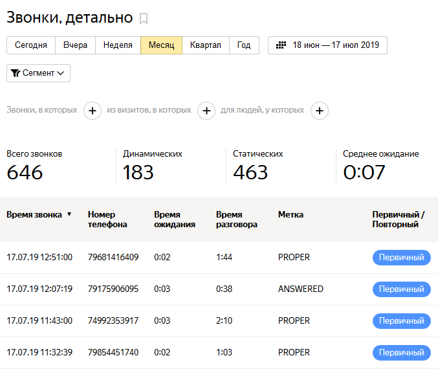Sort by Время ожидания column header
438x369 pixels.
coord(175,219)
